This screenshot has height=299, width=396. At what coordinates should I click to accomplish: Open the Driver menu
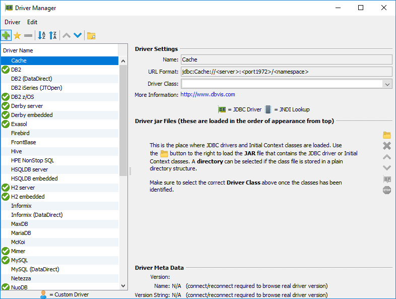coord(13,22)
